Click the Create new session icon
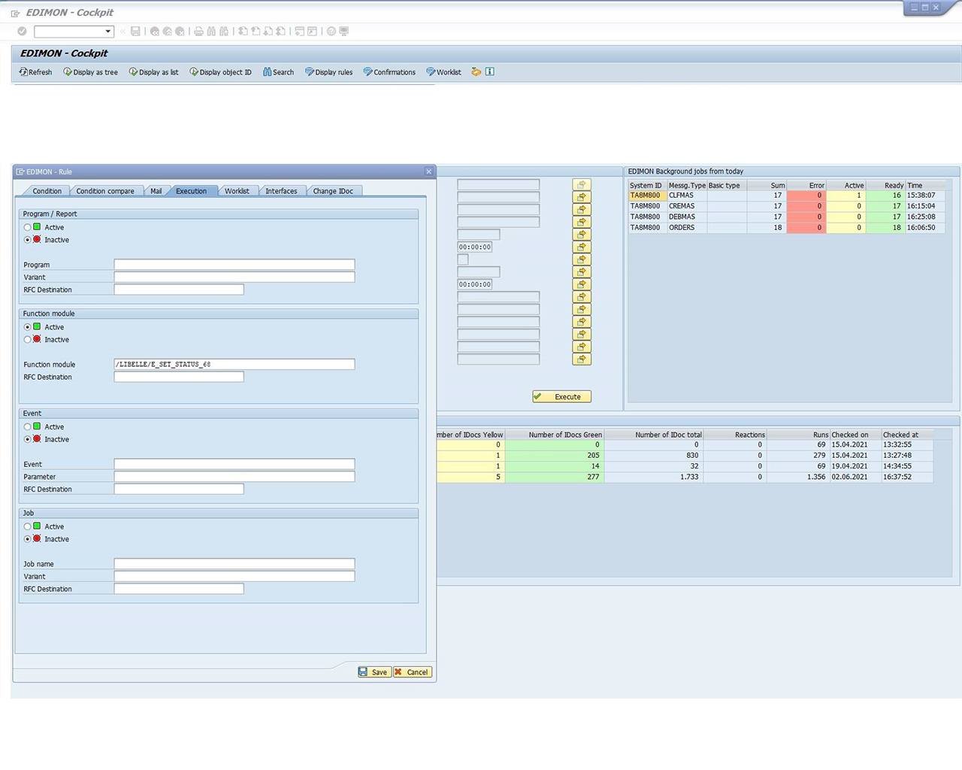 [x=300, y=32]
